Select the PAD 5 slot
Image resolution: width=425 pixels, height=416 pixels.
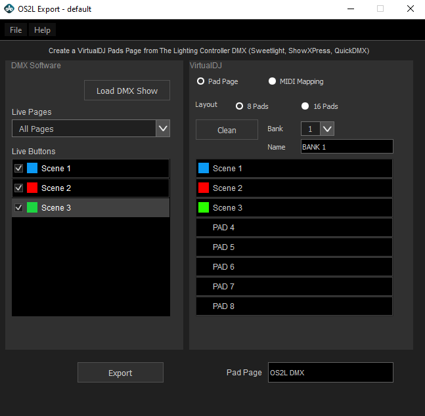294,247
